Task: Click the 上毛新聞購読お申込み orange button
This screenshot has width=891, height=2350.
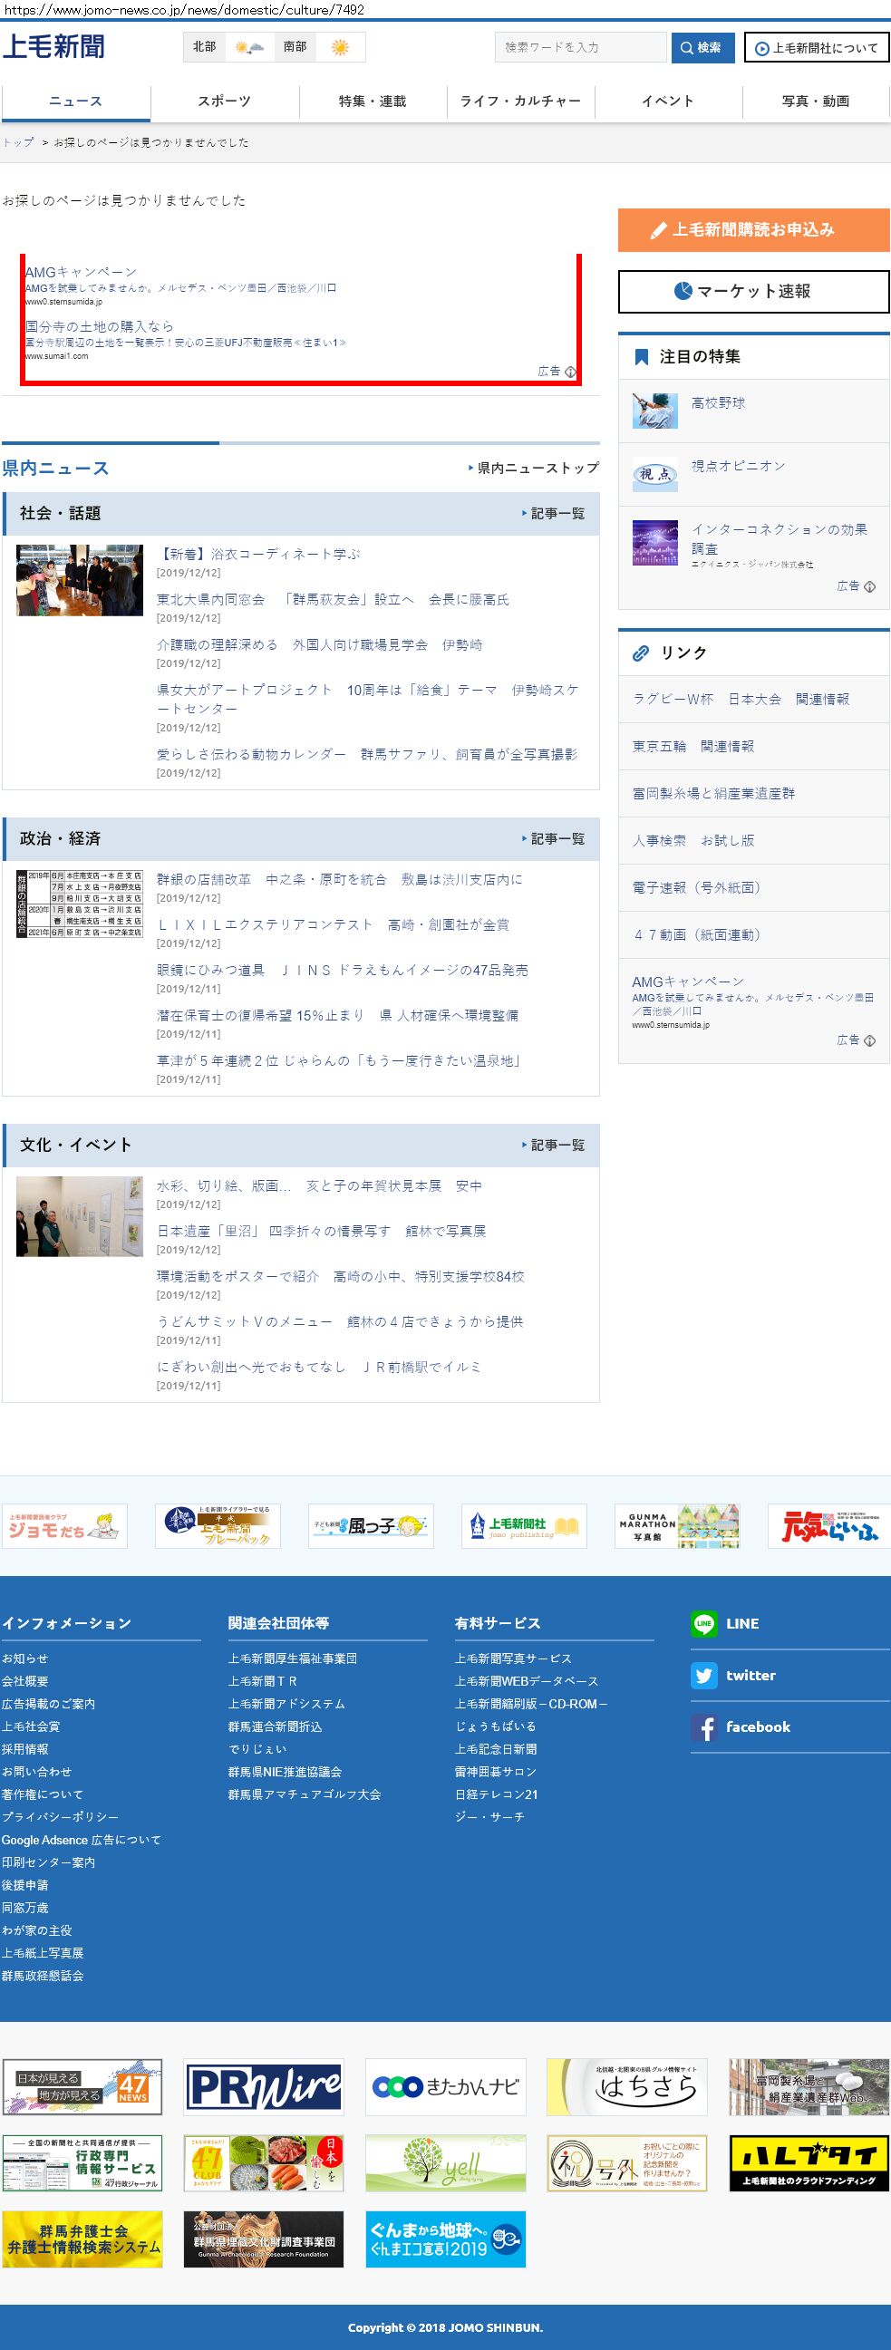Action: pos(753,230)
